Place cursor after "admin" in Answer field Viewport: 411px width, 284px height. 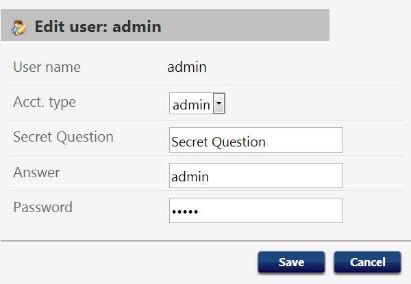point(210,177)
